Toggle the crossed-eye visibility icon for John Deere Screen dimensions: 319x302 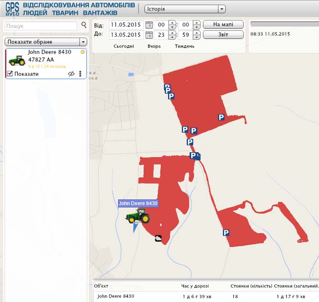point(71,74)
